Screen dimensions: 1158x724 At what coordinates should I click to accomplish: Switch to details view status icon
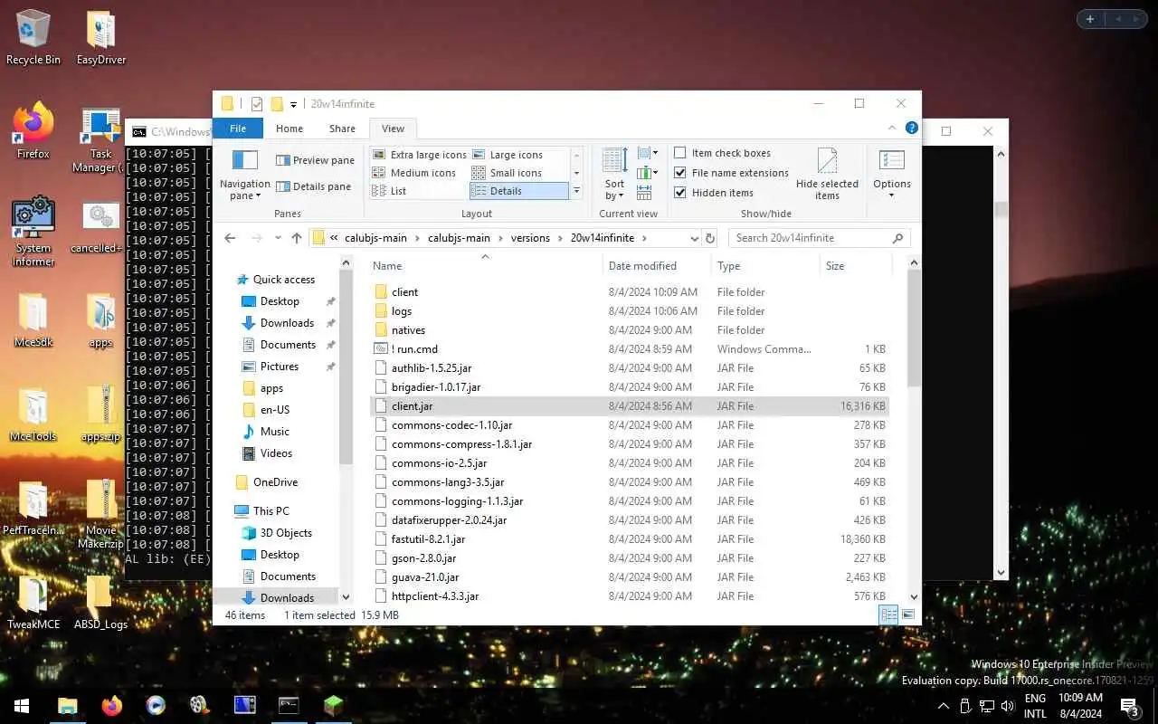click(x=889, y=615)
